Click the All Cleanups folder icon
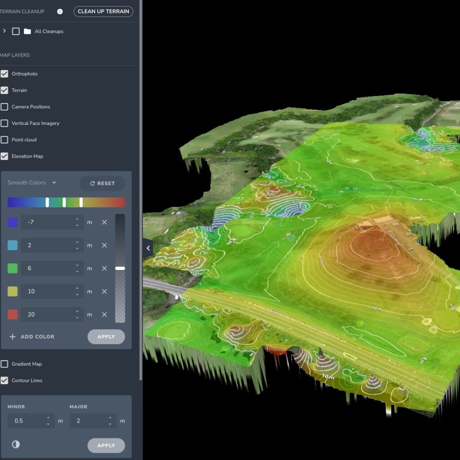Screen dimensions: 460x460 [27, 31]
